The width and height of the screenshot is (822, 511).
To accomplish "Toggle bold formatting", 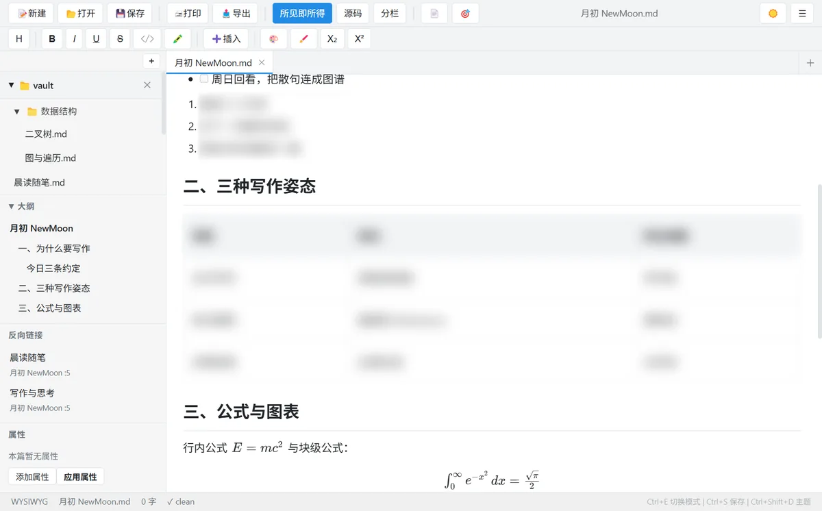I will coord(52,39).
